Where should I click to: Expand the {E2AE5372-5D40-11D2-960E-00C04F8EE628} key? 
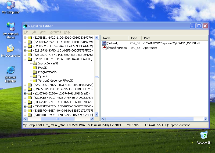[x=25, y=89]
